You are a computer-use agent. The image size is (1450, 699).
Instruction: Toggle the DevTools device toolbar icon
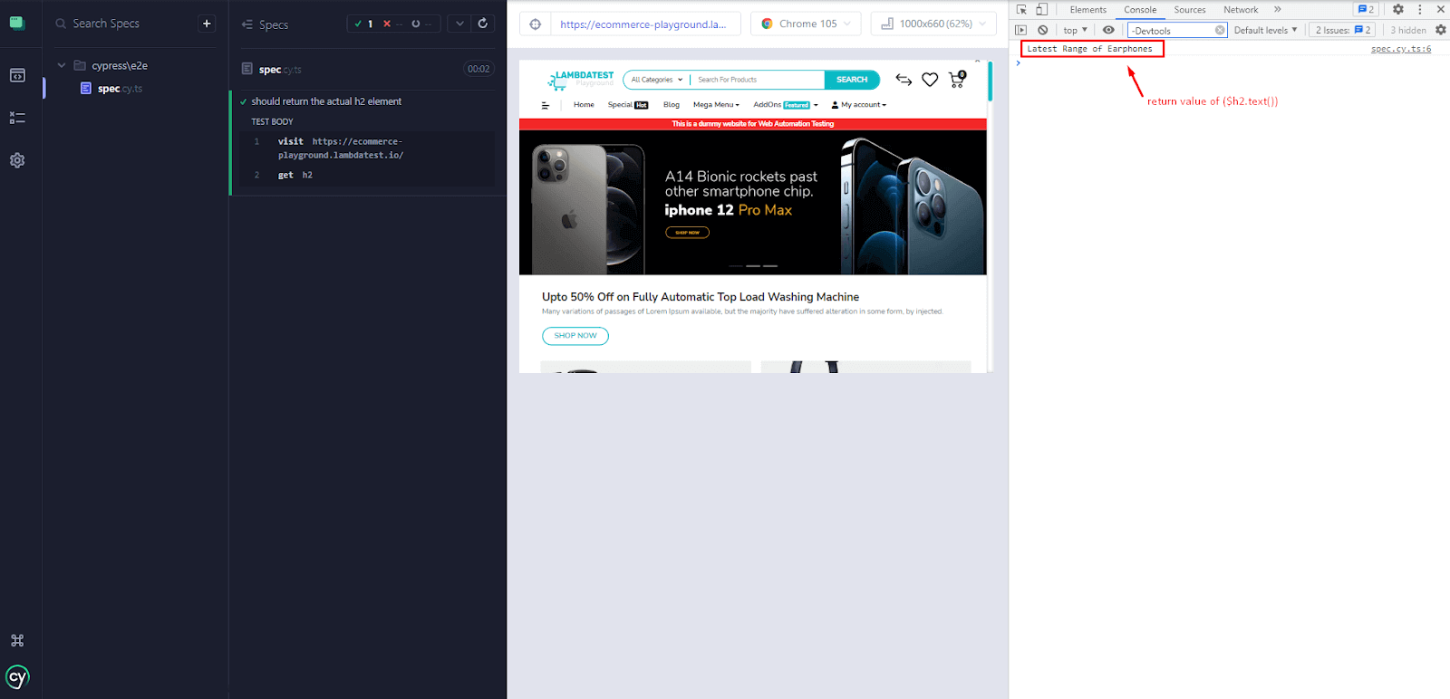click(x=1041, y=9)
